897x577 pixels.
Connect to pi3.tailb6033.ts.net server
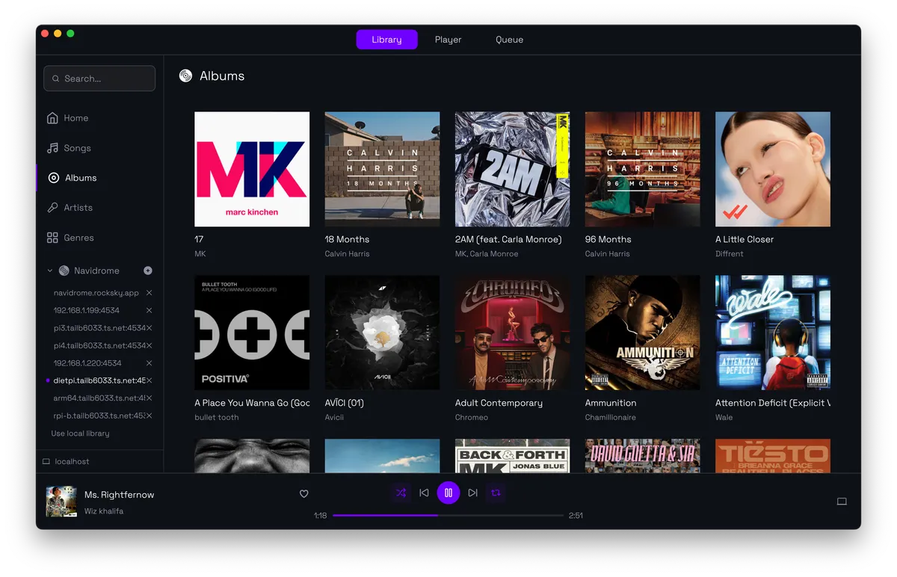point(99,328)
